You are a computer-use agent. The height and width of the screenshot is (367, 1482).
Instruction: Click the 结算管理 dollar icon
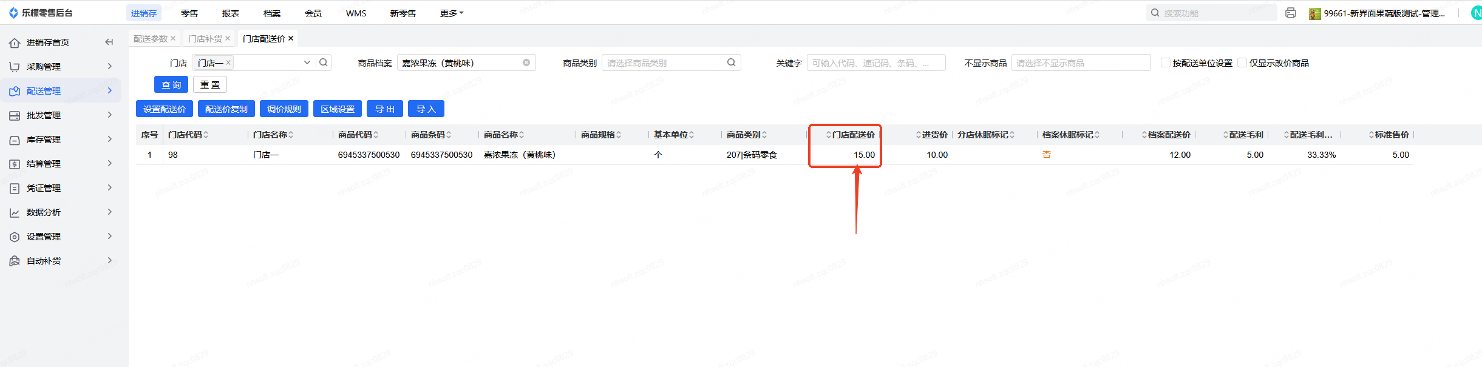tap(15, 164)
